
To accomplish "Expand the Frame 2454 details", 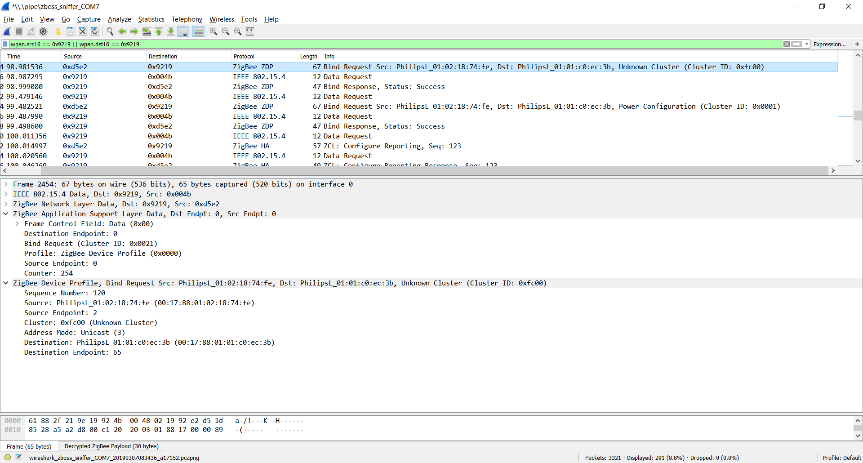I will pos(6,184).
